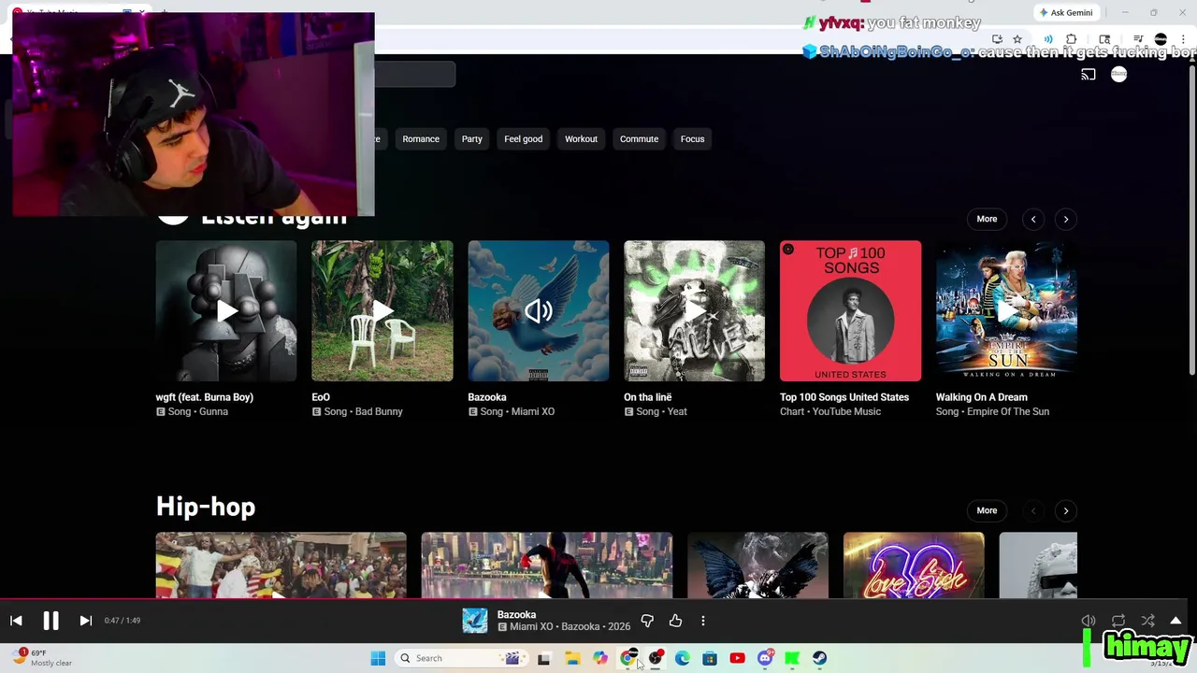The height and width of the screenshot is (673, 1197).
Task: Open Windows Start menu
Action: 378,658
